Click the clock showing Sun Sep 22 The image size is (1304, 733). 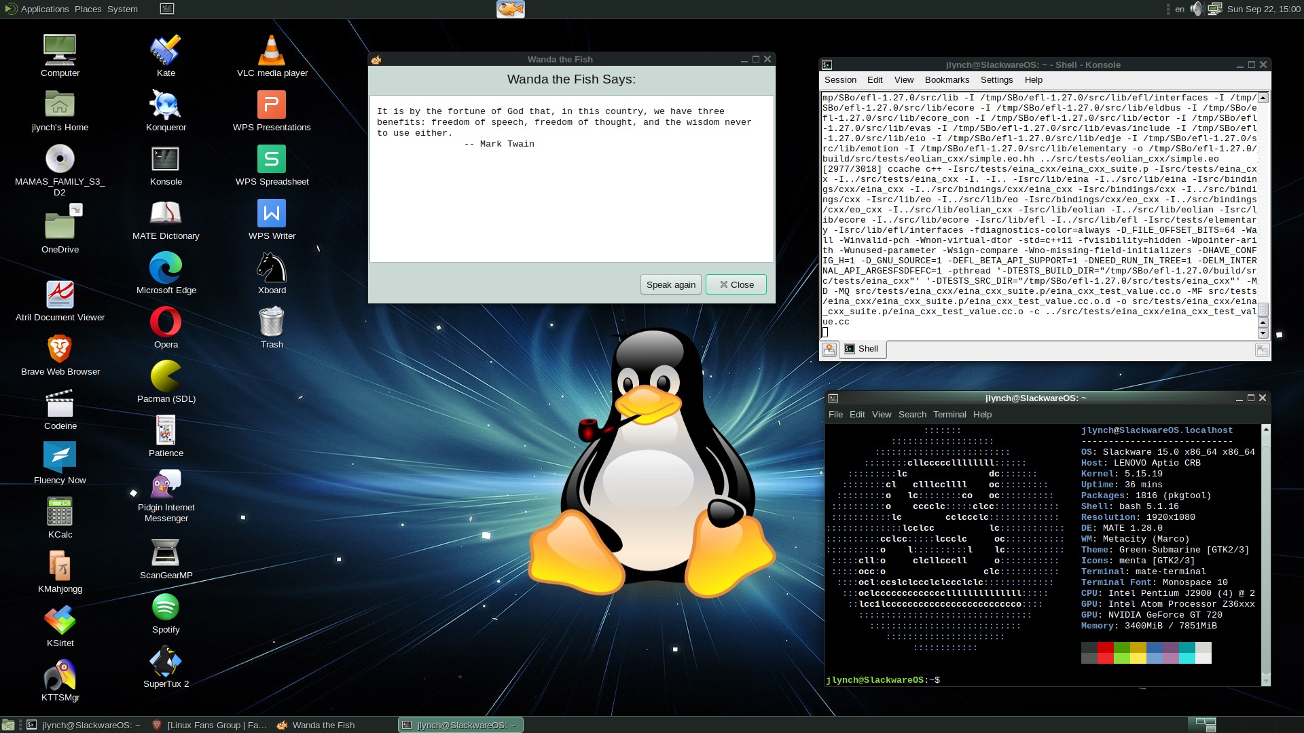click(x=1264, y=9)
